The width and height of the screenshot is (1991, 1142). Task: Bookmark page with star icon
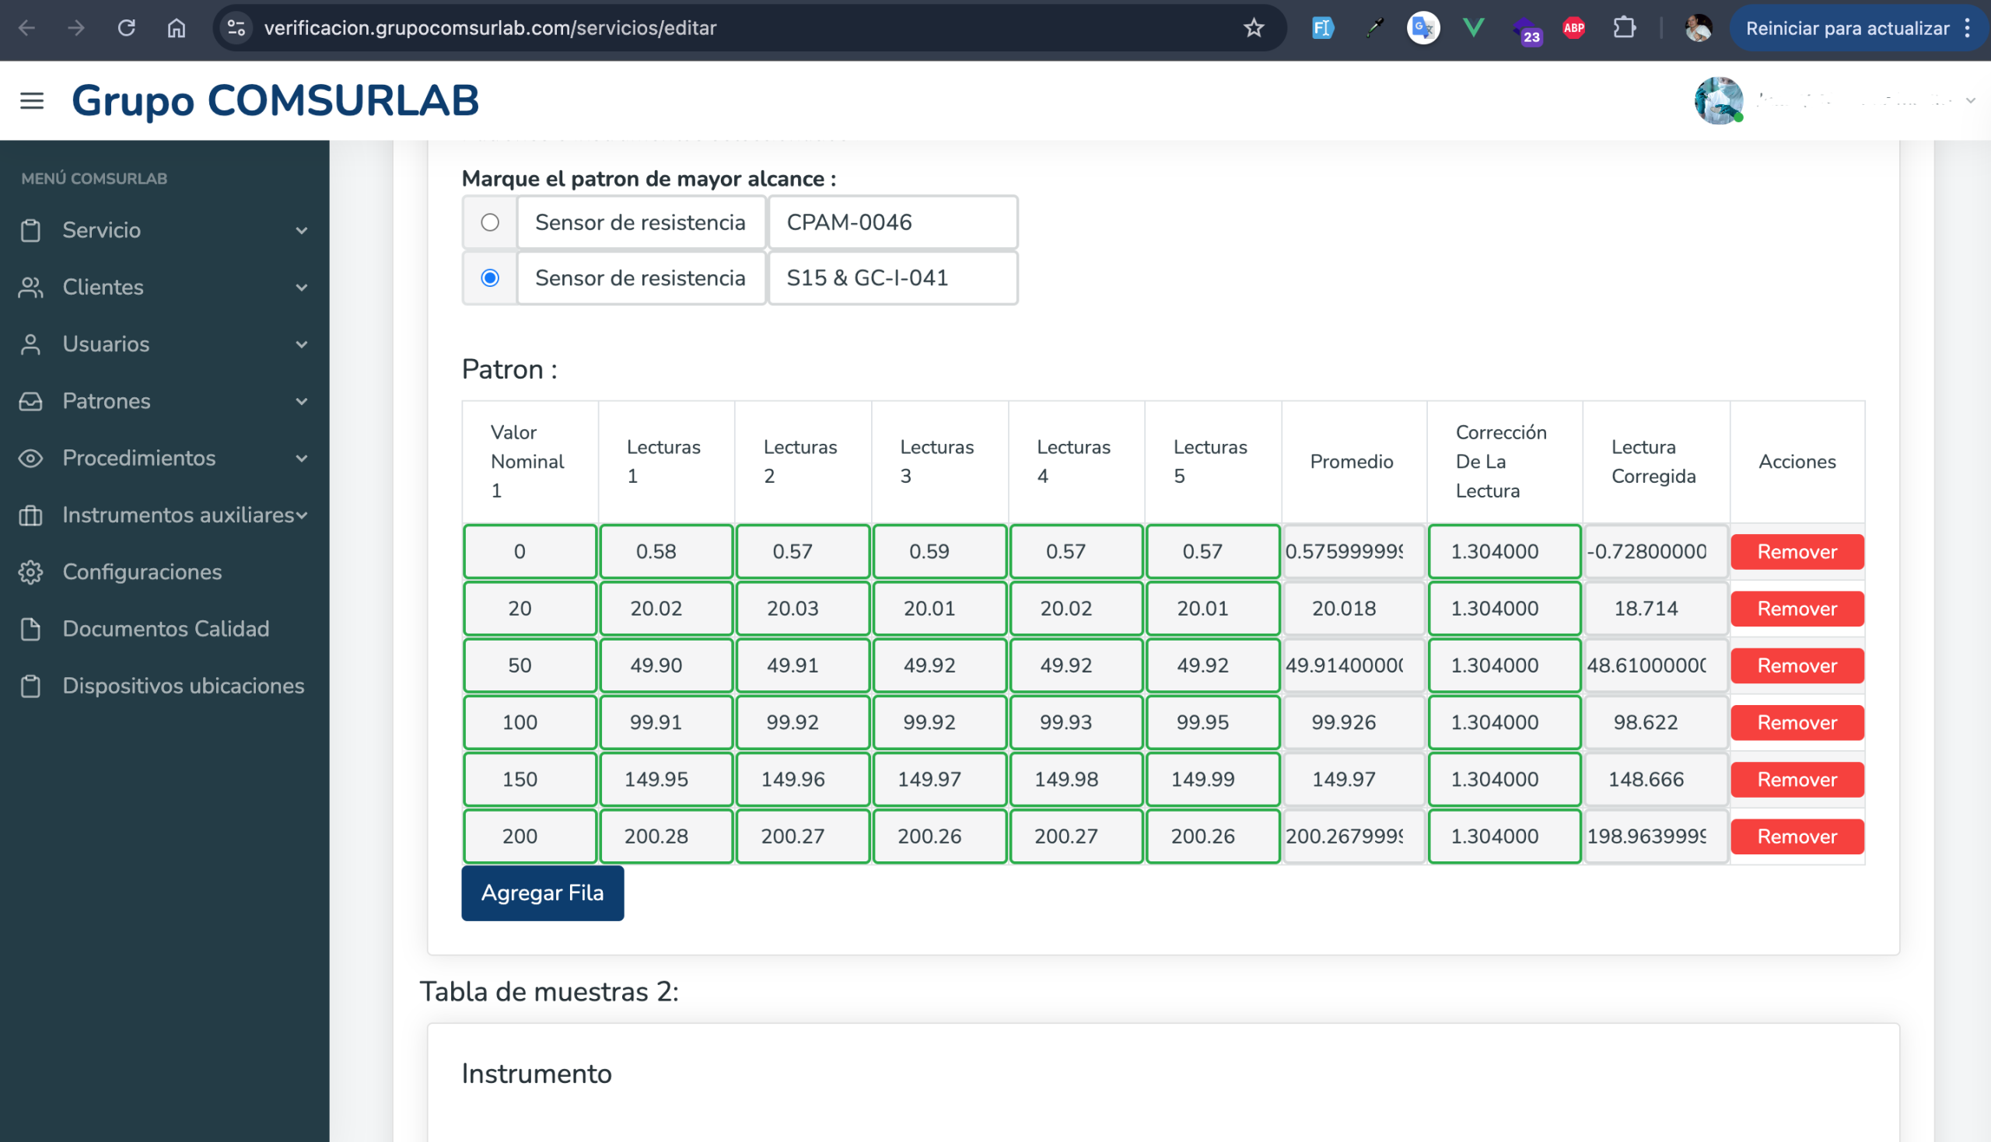click(1254, 28)
